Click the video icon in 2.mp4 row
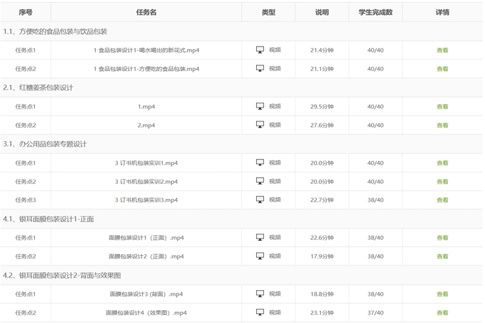This screenshot has height=323, width=485. point(261,125)
